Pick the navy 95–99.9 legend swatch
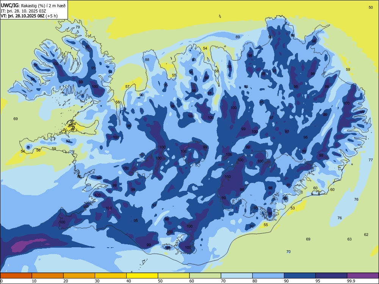 331,276
